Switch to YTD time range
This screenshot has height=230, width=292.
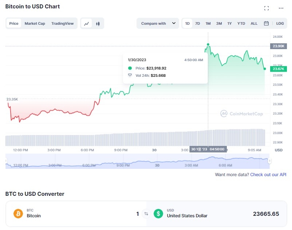pyautogui.click(x=241, y=24)
